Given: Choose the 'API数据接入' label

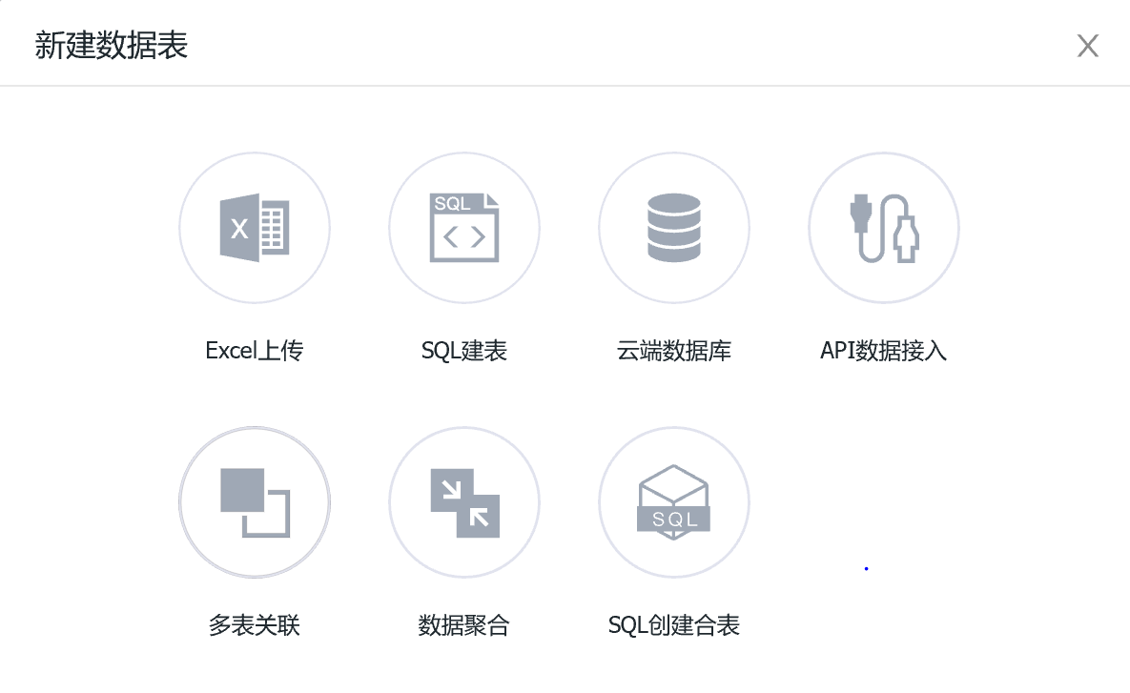Looking at the screenshot, I should tap(884, 351).
